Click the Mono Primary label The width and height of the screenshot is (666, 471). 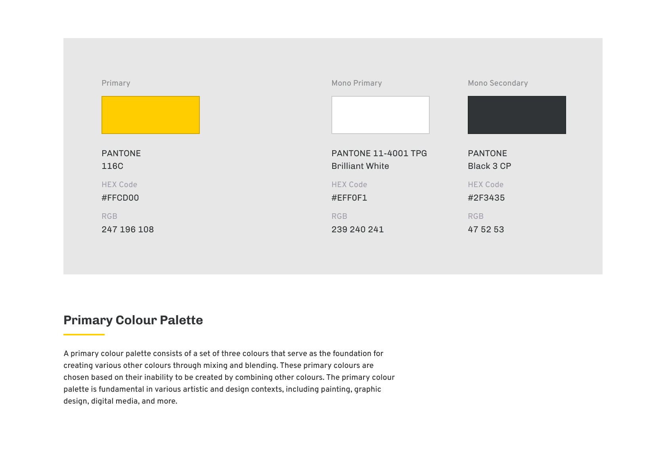tap(357, 83)
